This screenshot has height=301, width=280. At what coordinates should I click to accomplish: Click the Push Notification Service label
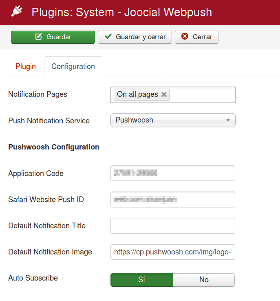coord(49,121)
